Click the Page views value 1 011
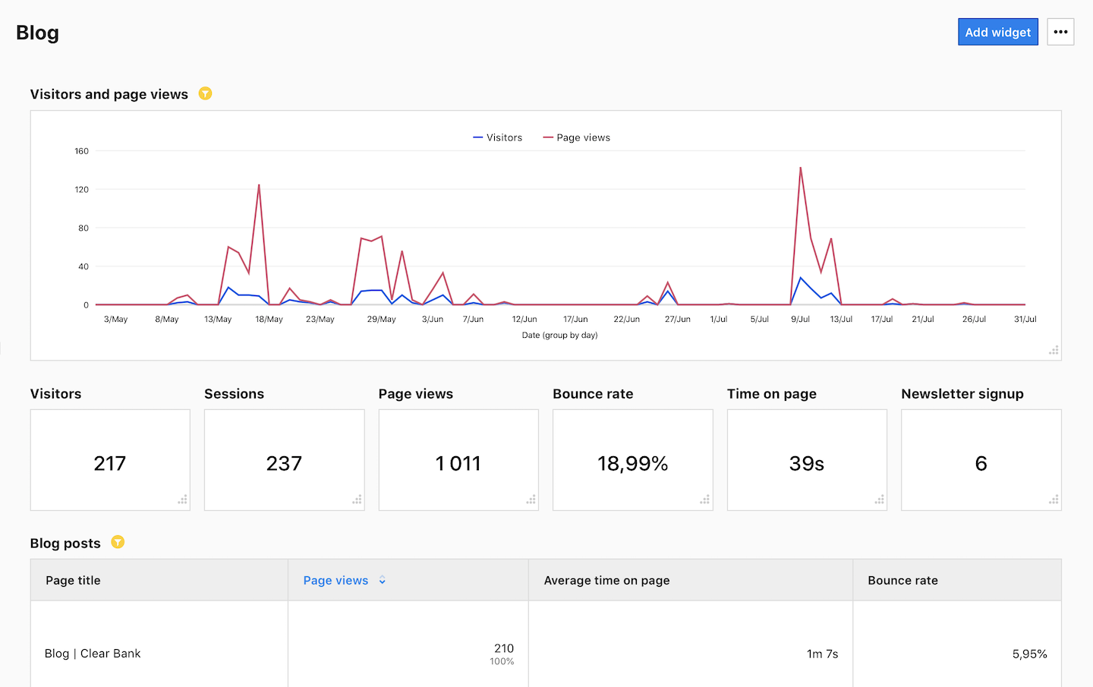This screenshot has width=1093, height=687. coord(458,463)
